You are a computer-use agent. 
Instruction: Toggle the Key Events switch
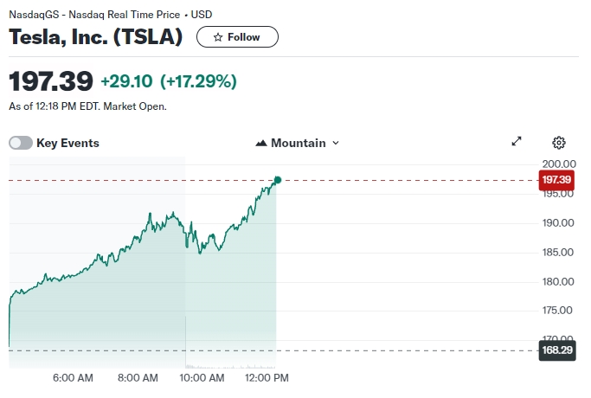point(21,143)
